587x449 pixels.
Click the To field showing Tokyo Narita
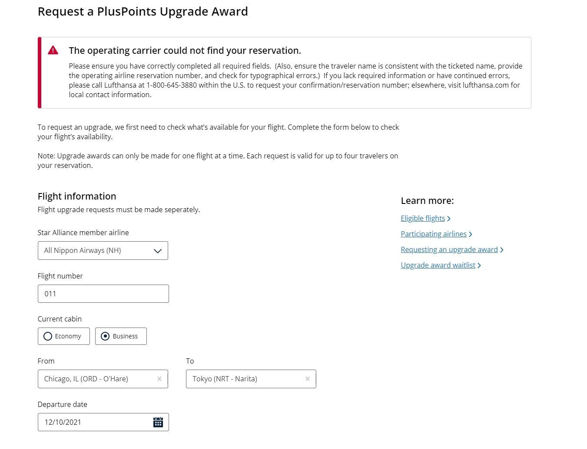tap(251, 379)
